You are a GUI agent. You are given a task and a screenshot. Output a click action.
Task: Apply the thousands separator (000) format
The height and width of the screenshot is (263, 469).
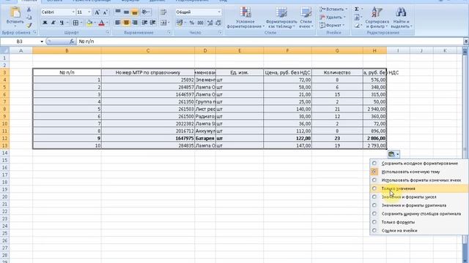pos(200,23)
